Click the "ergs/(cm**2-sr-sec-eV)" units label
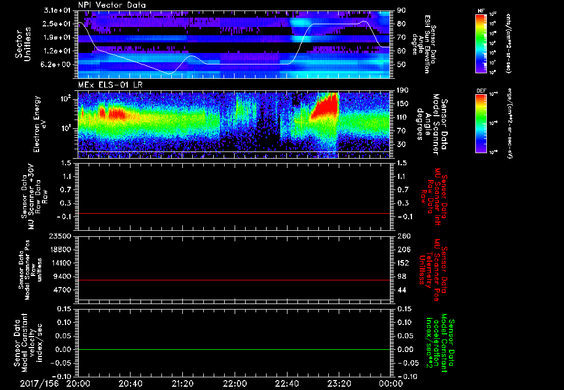Screen dimensions: 564x390 point(509,123)
